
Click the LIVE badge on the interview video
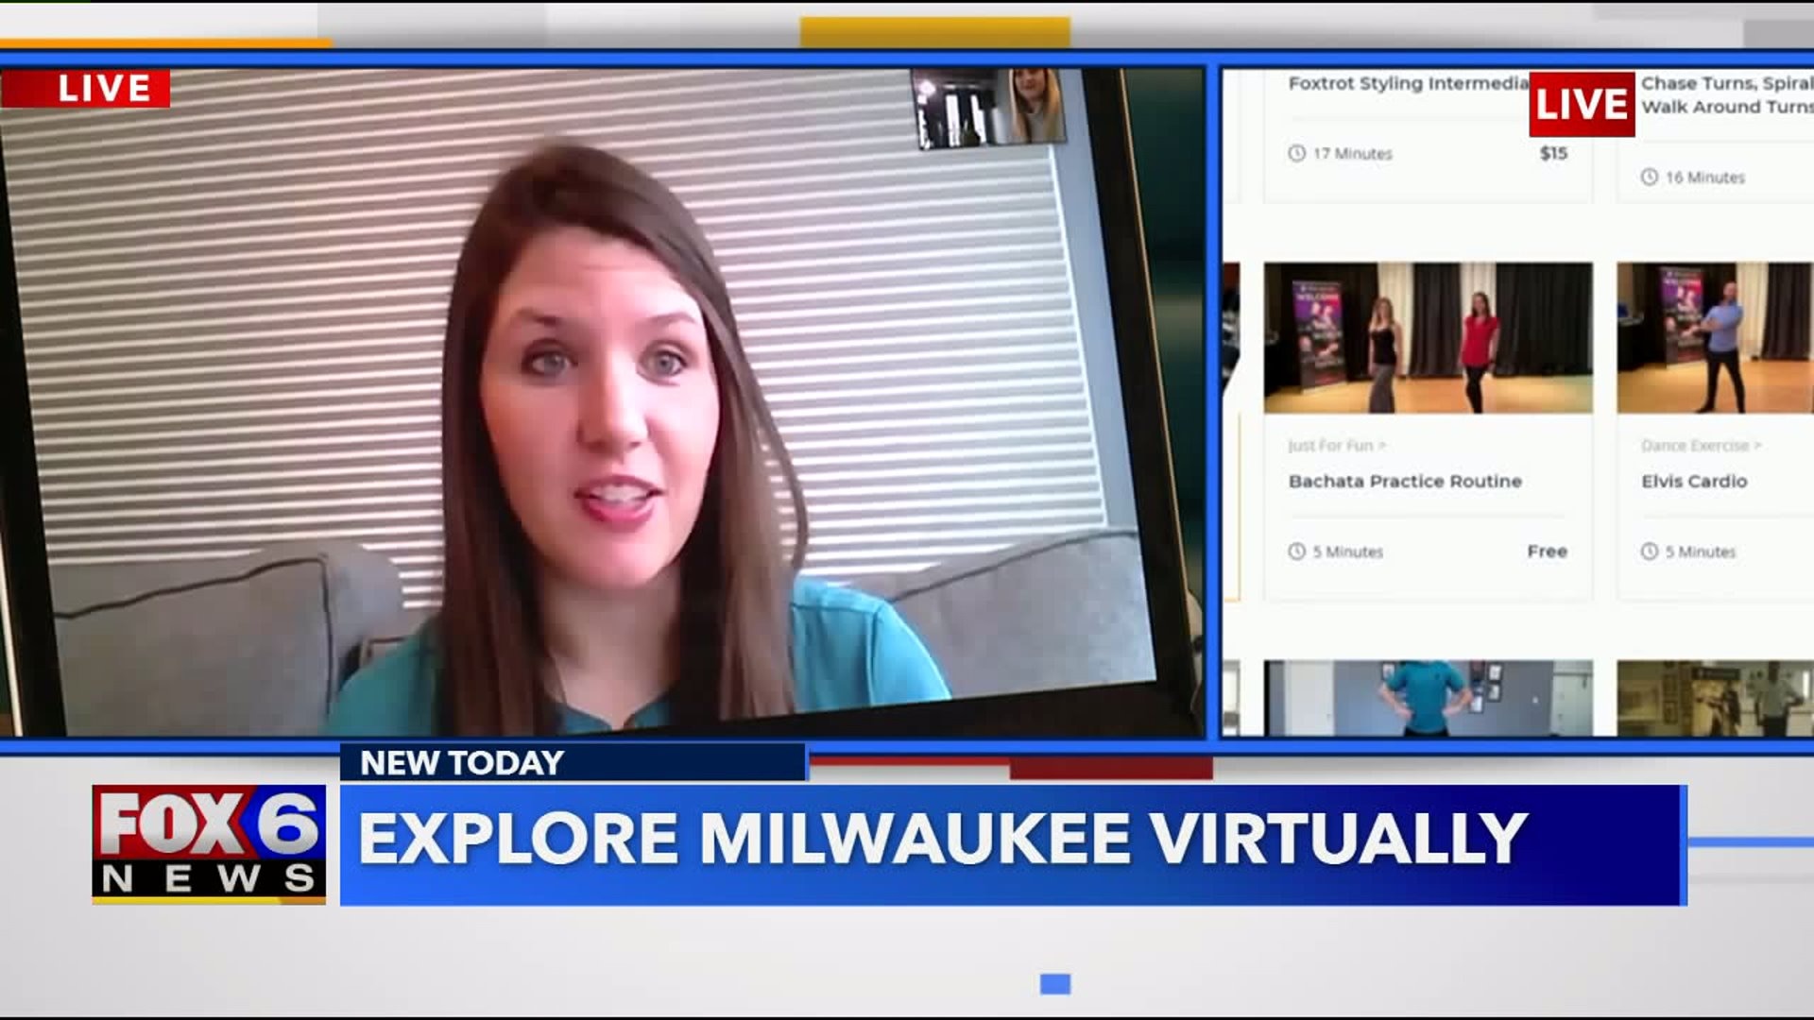(x=85, y=88)
